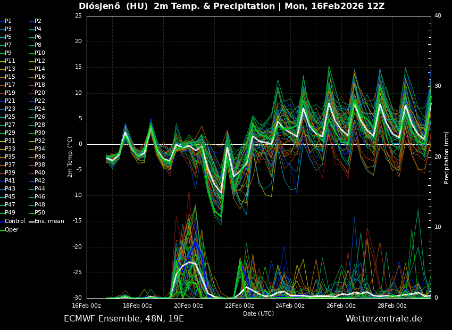Viewport: 452px width, 330px height.
Task: Click the P50 legend entry
Action: point(39,213)
